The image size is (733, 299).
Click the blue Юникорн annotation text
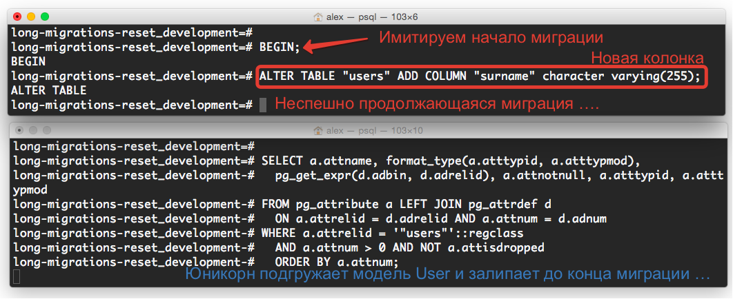point(447,274)
